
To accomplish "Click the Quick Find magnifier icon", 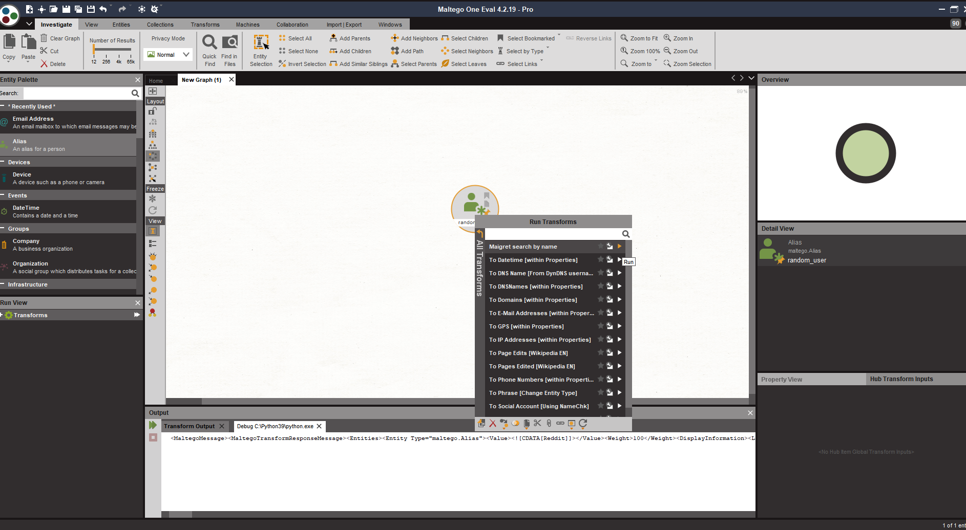I will (x=209, y=42).
